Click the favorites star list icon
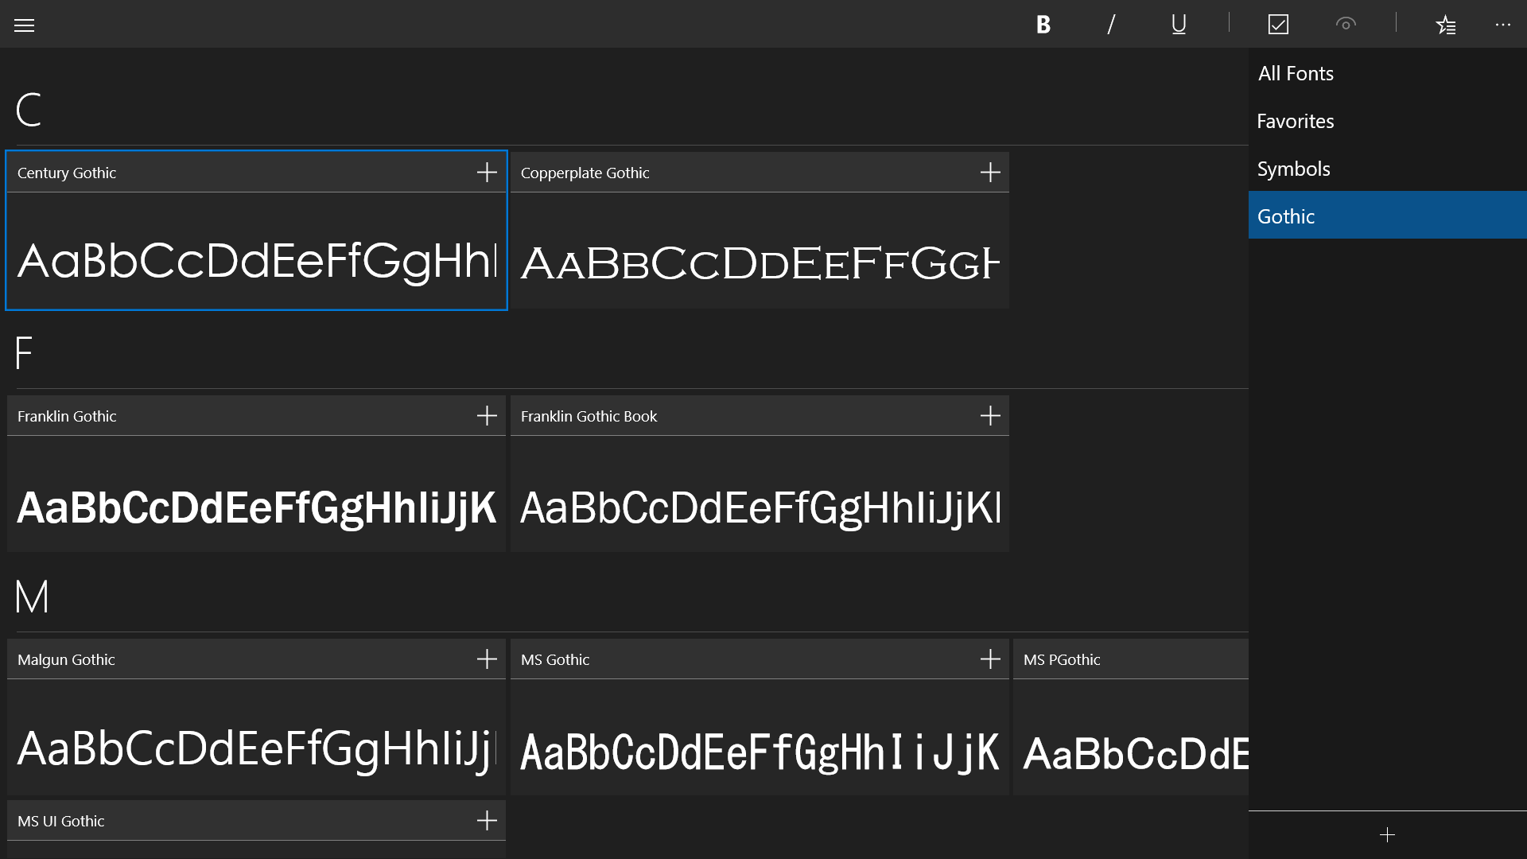The width and height of the screenshot is (1527, 859). [1446, 25]
